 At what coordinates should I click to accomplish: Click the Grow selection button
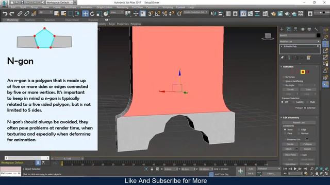[308, 89]
